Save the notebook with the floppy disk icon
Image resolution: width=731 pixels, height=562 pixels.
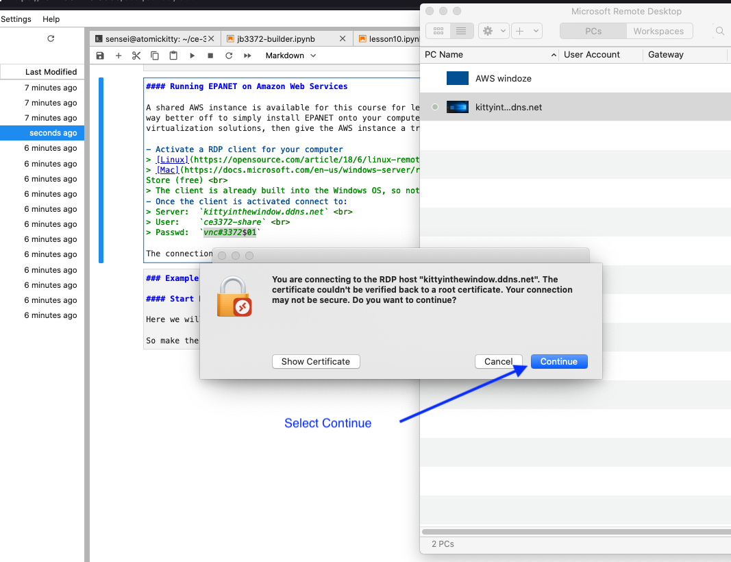(x=100, y=56)
